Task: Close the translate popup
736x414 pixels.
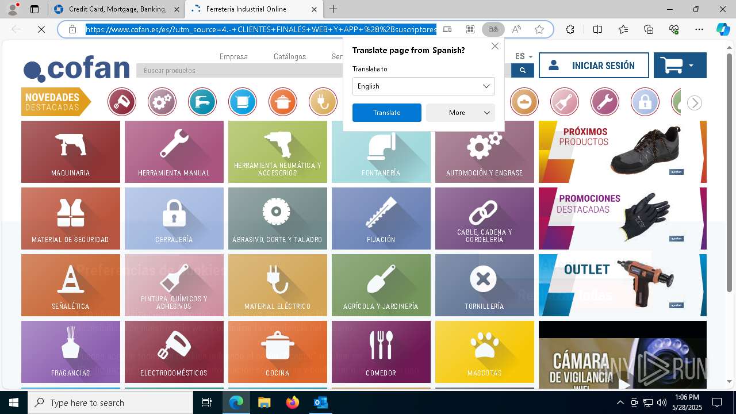Action: tap(495, 46)
